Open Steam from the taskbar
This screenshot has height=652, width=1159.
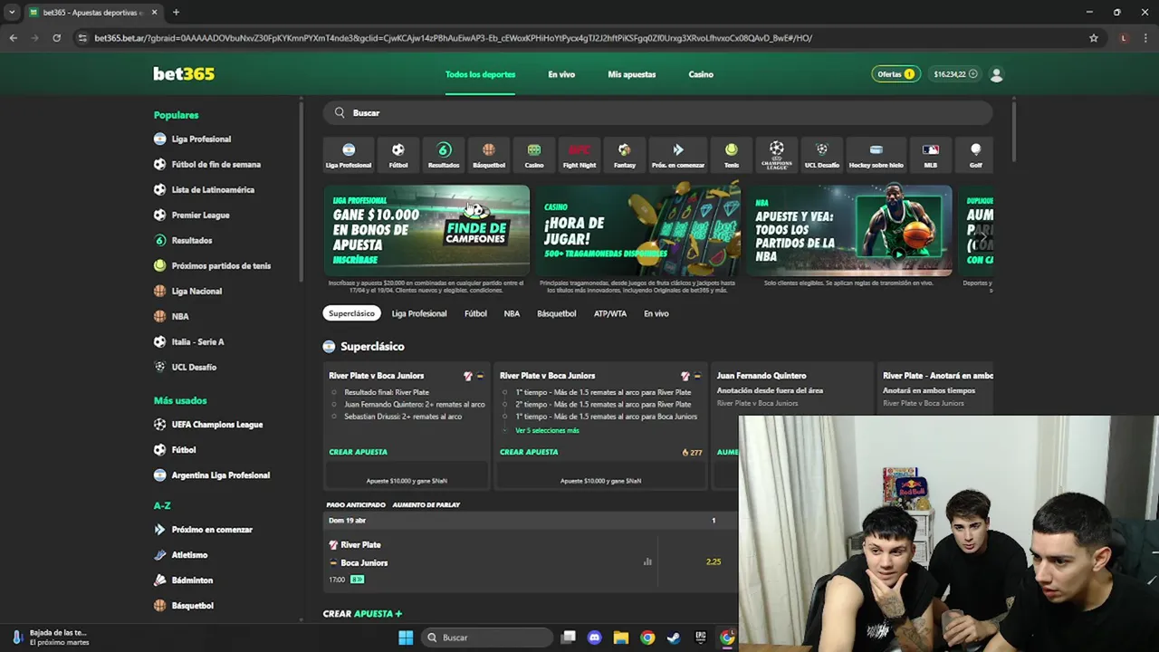[x=674, y=638]
